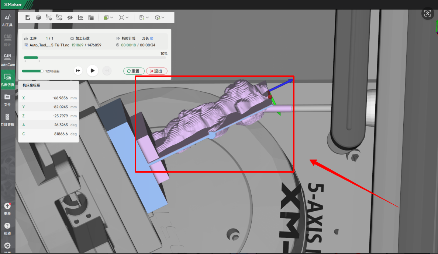This screenshot has width=438, height=254.
Task: Open the 文件 (Files) sidebar section
Action: pyautogui.click(x=7, y=100)
